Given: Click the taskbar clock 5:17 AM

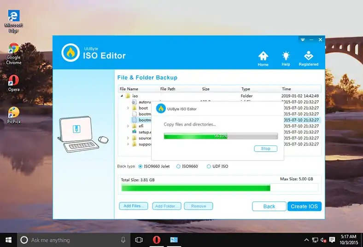Looking at the screenshot, I should tap(349, 240).
